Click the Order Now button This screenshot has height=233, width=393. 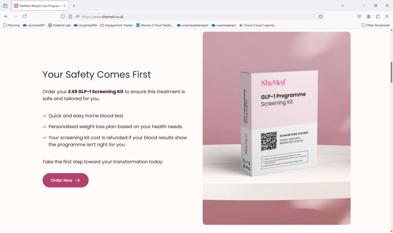pyautogui.click(x=65, y=180)
